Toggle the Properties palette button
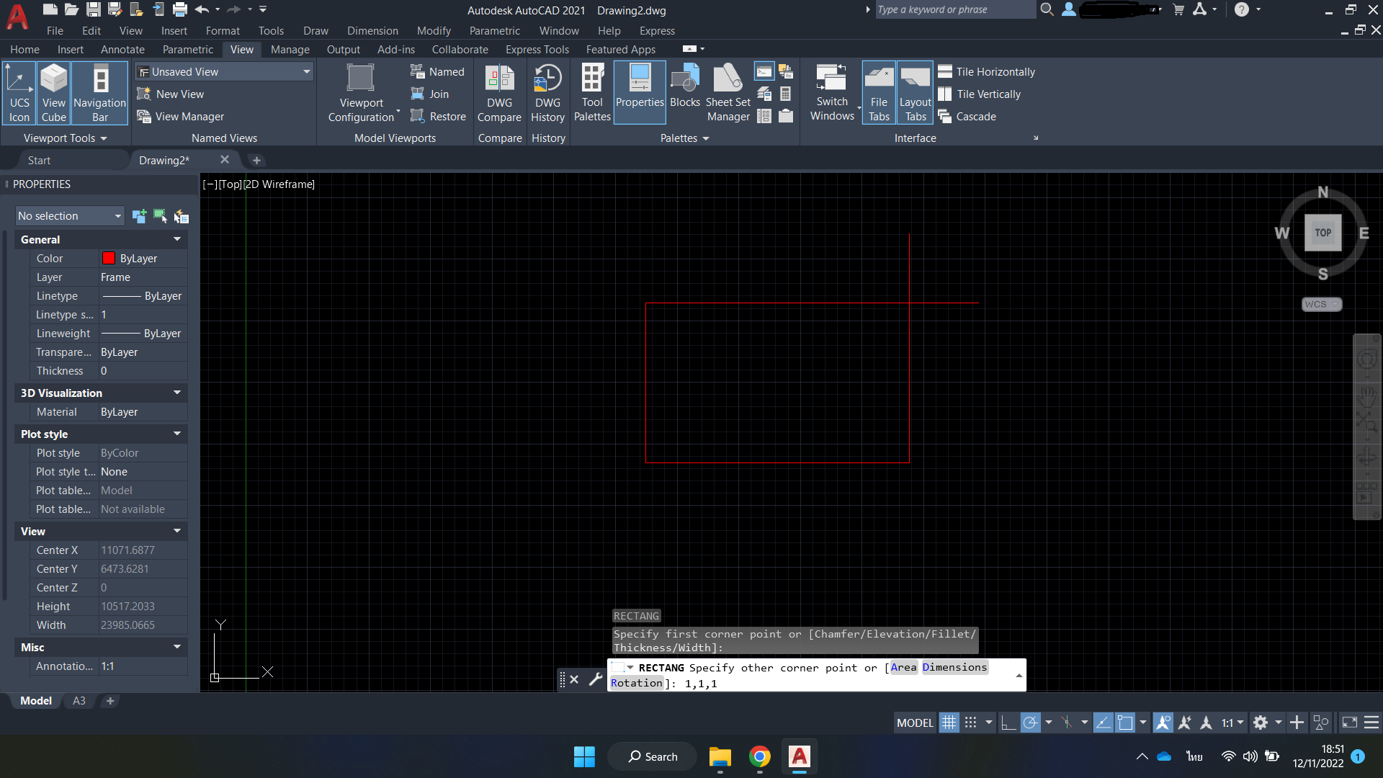Screen dimensions: 1383x778 click(x=640, y=93)
